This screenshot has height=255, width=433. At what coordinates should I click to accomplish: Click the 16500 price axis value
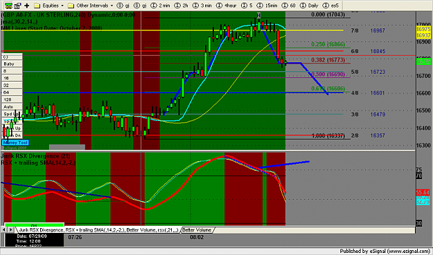pos(423,111)
